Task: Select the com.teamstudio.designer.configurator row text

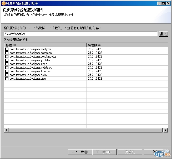Action: pos(33,57)
